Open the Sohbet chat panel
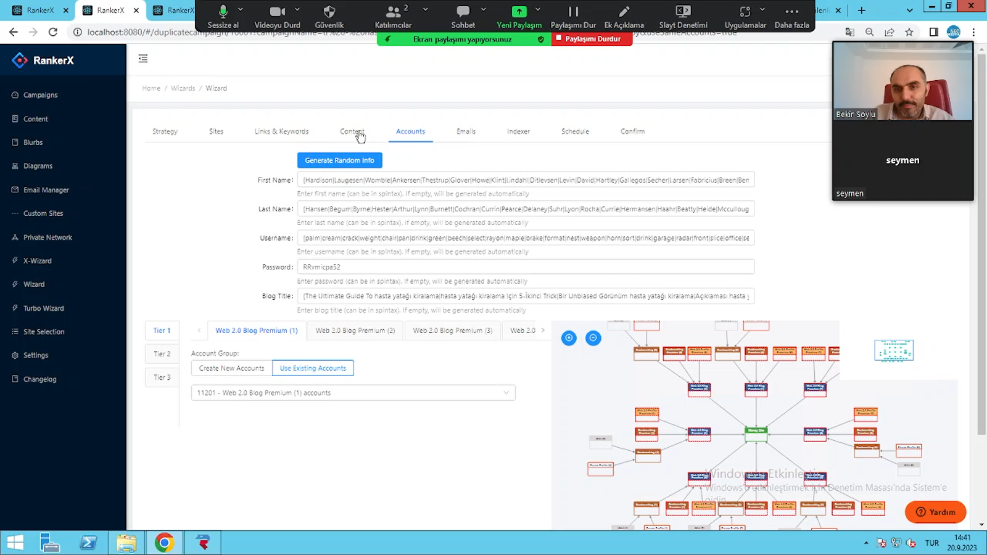 [x=463, y=17]
